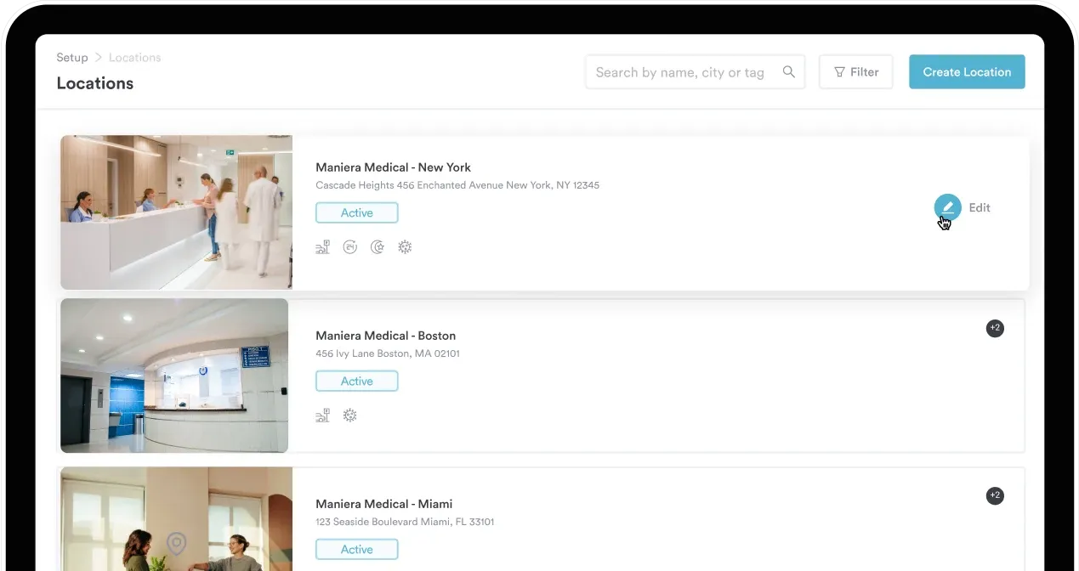Click the Create Location button
The width and height of the screenshot is (1079, 571).
click(967, 71)
